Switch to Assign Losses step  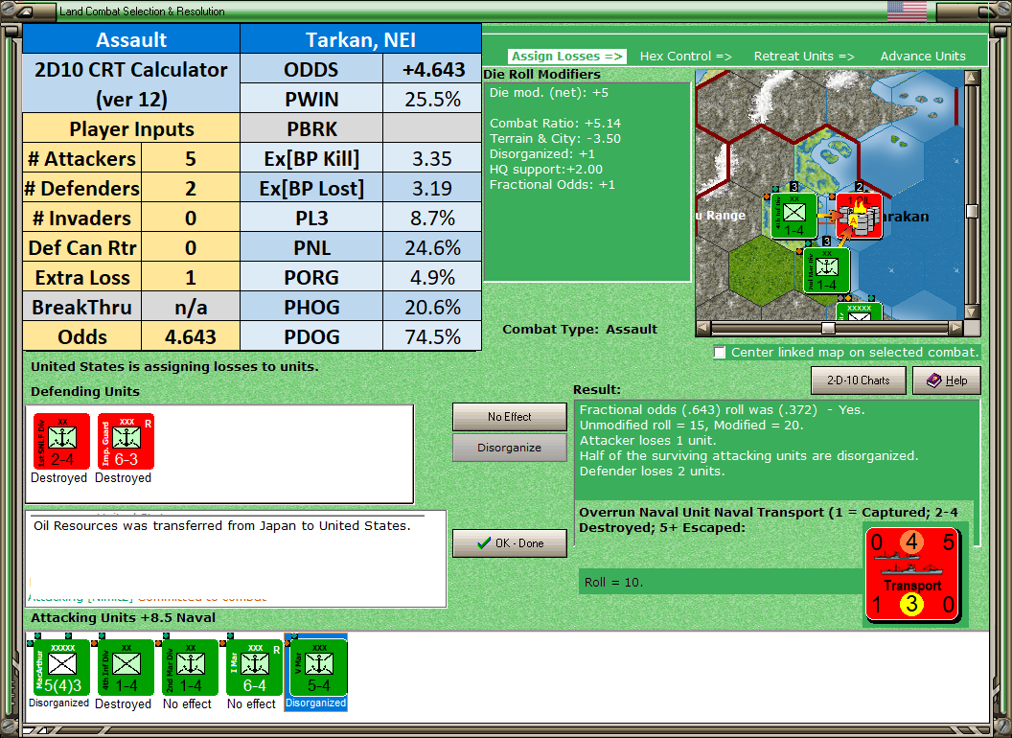coord(566,57)
